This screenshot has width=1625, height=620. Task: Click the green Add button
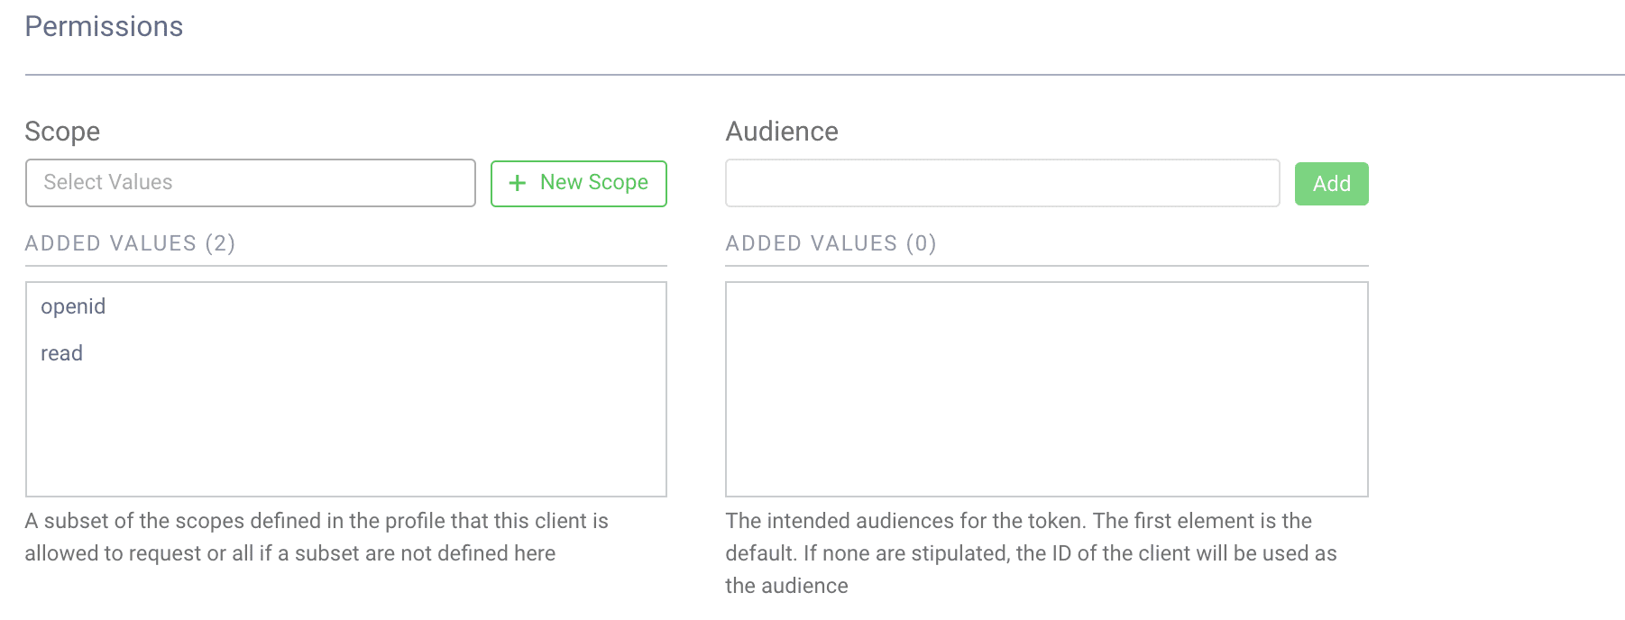click(x=1331, y=184)
